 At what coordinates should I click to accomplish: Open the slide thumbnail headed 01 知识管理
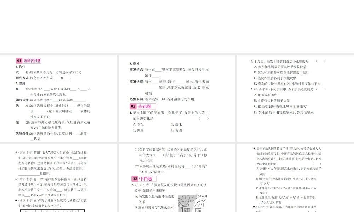(58, 98)
